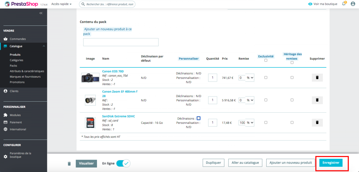Click the Canon EOS 70D product thumbnail
Viewport: 359px width, 172px height.
(x=90, y=78)
